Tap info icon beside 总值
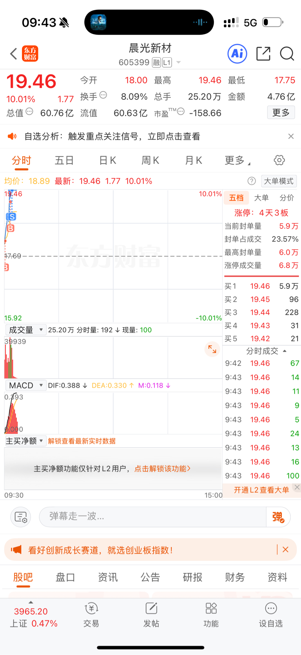 coord(29,112)
